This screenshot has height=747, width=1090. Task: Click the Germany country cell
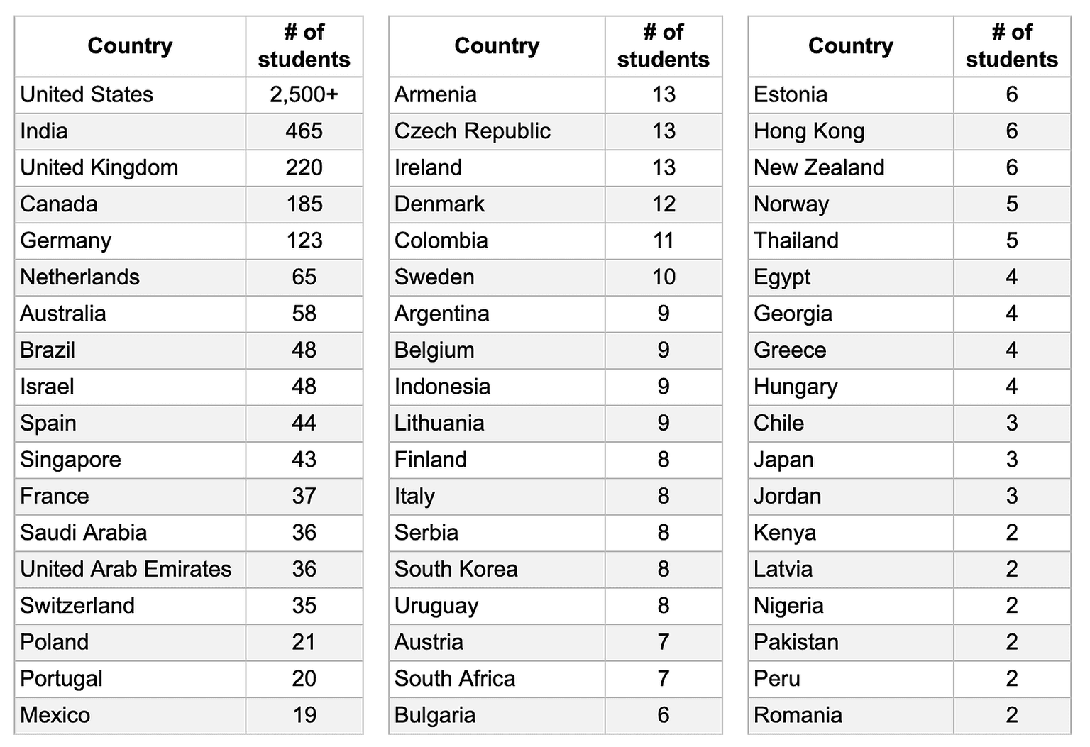click(x=131, y=241)
